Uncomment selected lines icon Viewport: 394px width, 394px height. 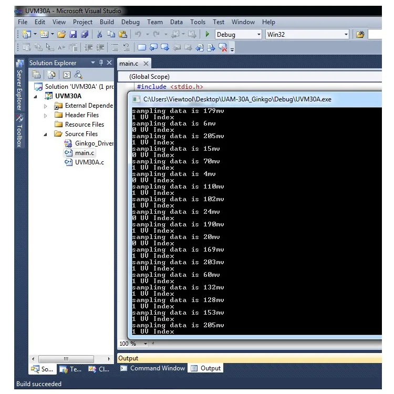tap(127, 47)
